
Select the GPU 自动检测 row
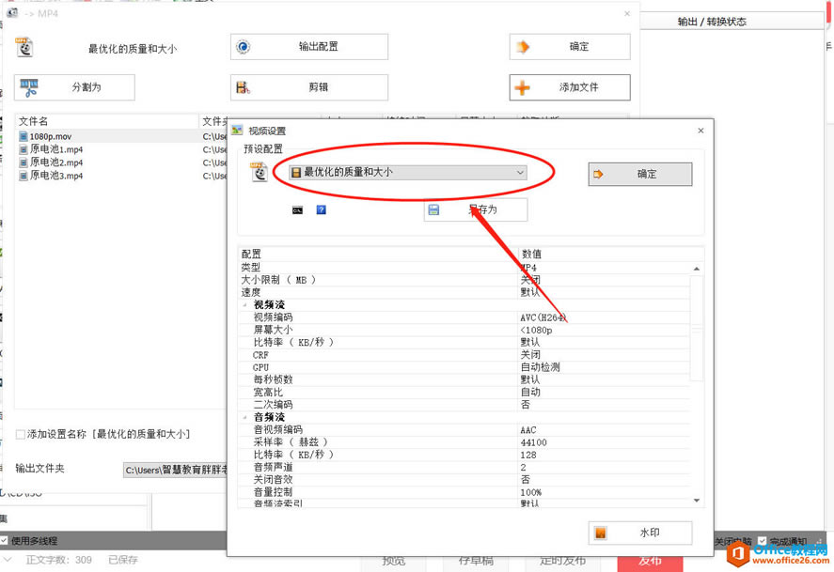(465, 367)
